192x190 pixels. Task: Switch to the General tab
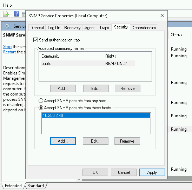(37, 28)
